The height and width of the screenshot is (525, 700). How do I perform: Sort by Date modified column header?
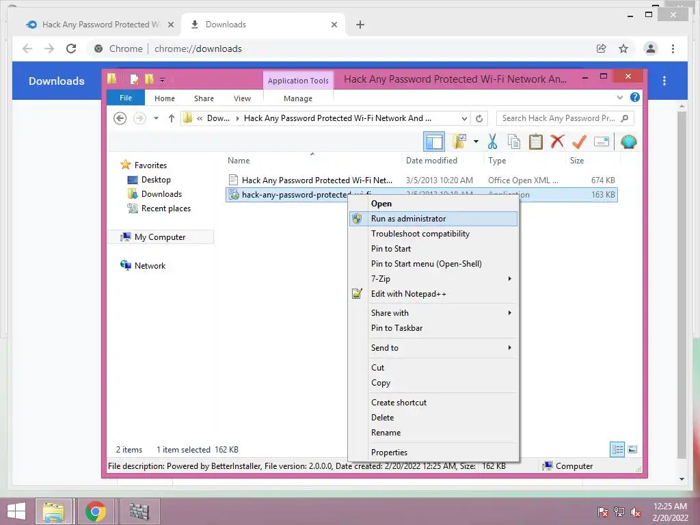click(442, 160)
